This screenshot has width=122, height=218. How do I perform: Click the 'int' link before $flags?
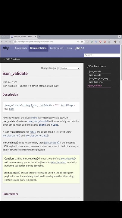(63, 105)
